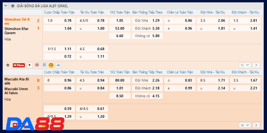Collapse the Liga Alef Israel league section
This screenshot has width=267, height=133.
6,6
